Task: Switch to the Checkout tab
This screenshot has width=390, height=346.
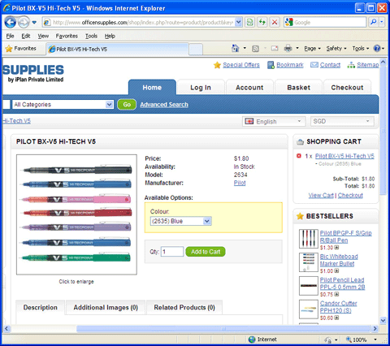Action: click(347, 88)
